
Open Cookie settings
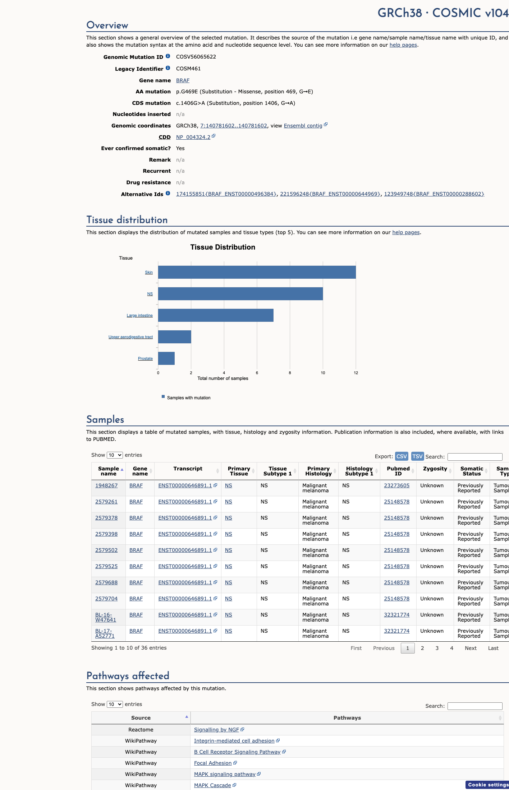tap(487, 785)
